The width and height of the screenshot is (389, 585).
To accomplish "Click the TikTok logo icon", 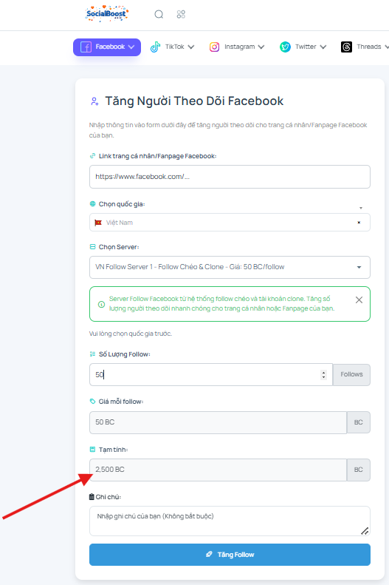I will coord(155,47).
